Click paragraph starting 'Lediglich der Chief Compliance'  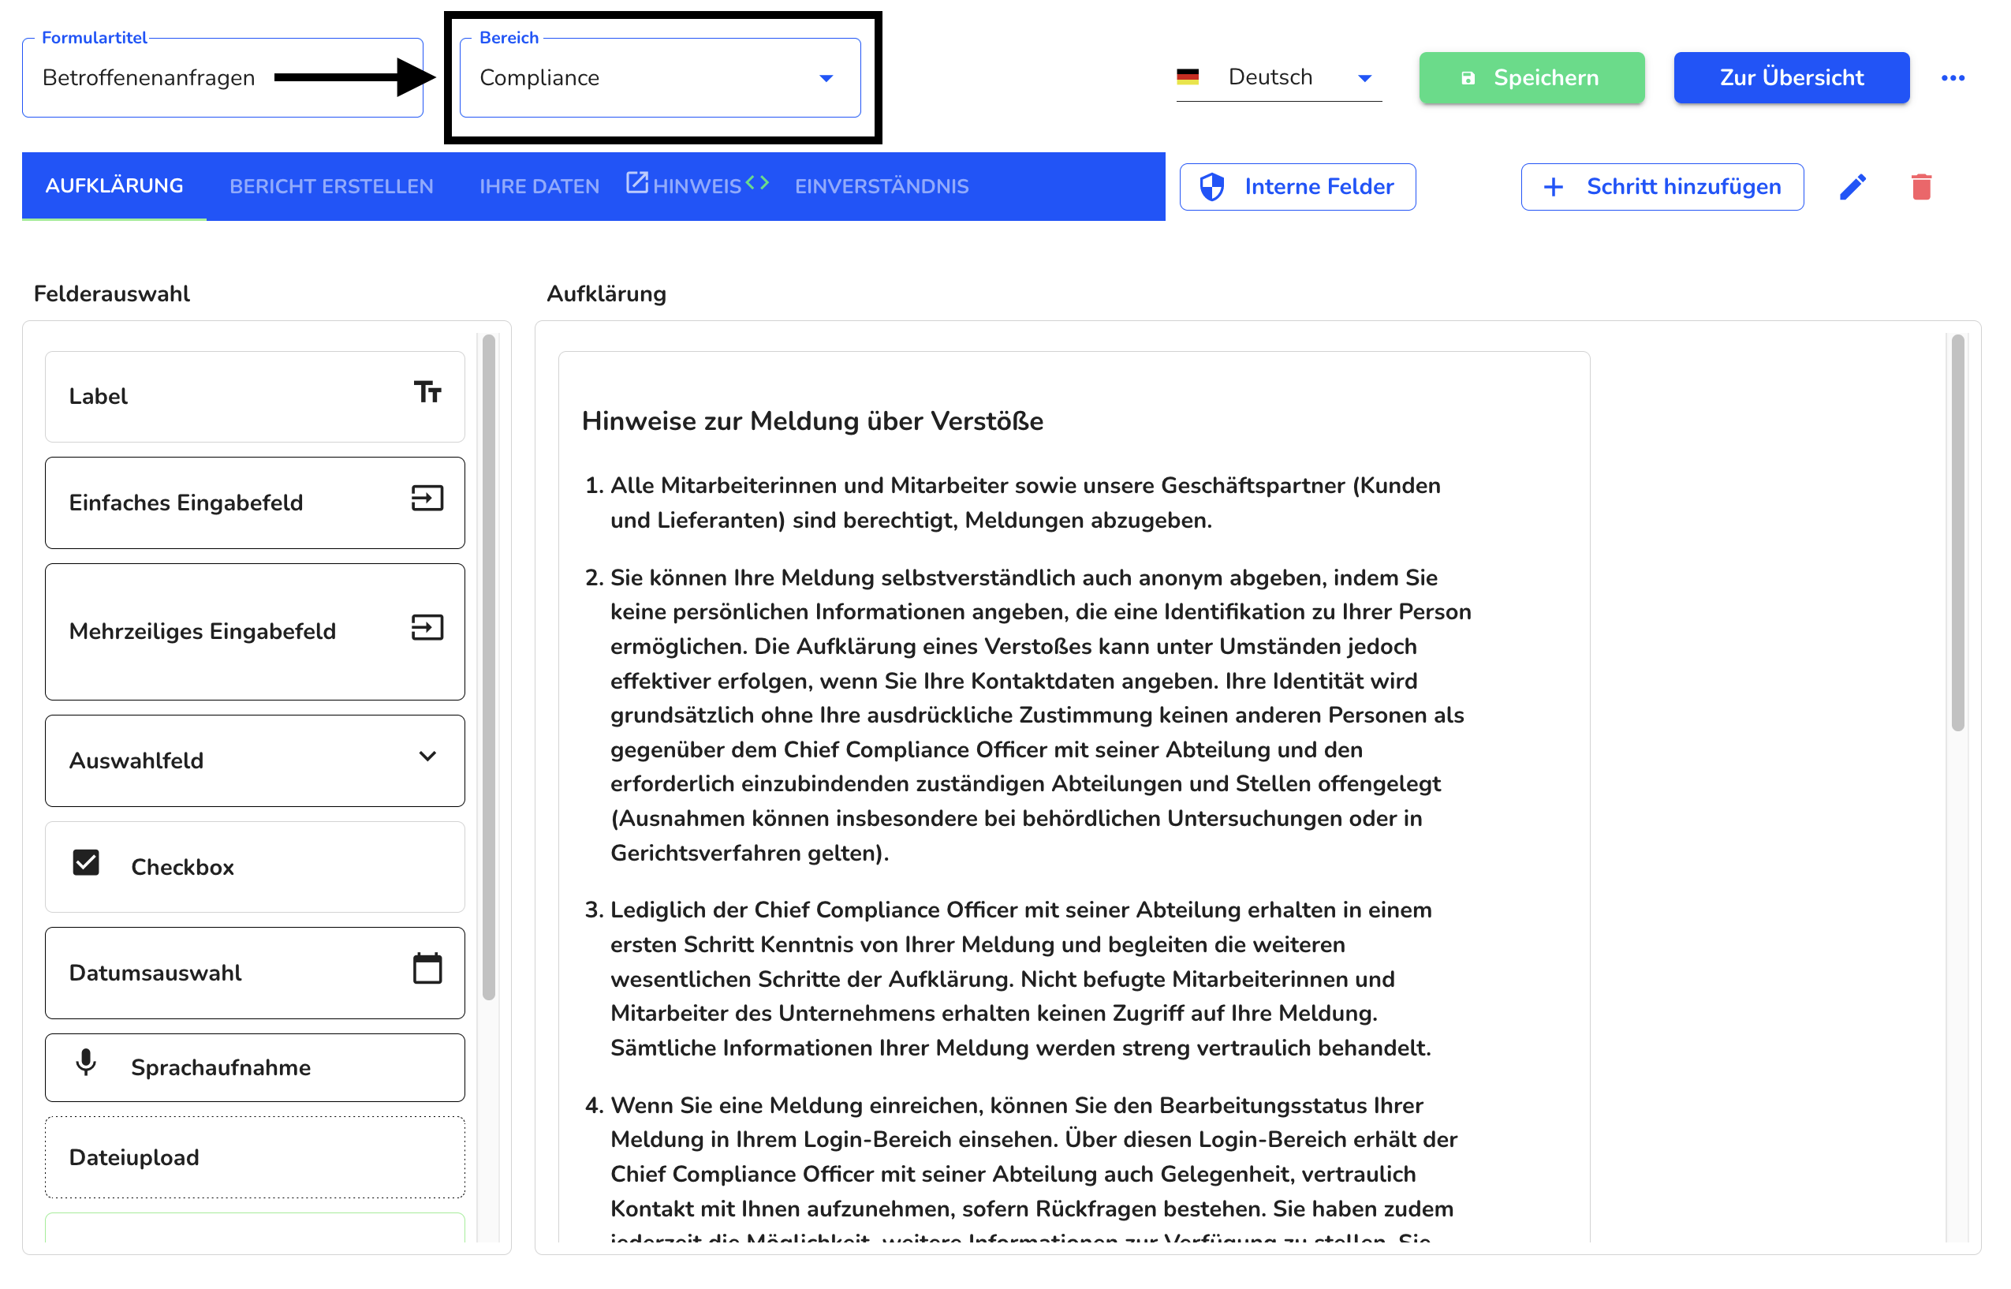pyautogui.click(x=1021, y=978)
